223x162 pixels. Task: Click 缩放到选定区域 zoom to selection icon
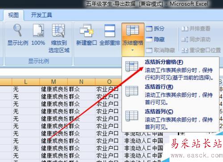pos(59,38)
